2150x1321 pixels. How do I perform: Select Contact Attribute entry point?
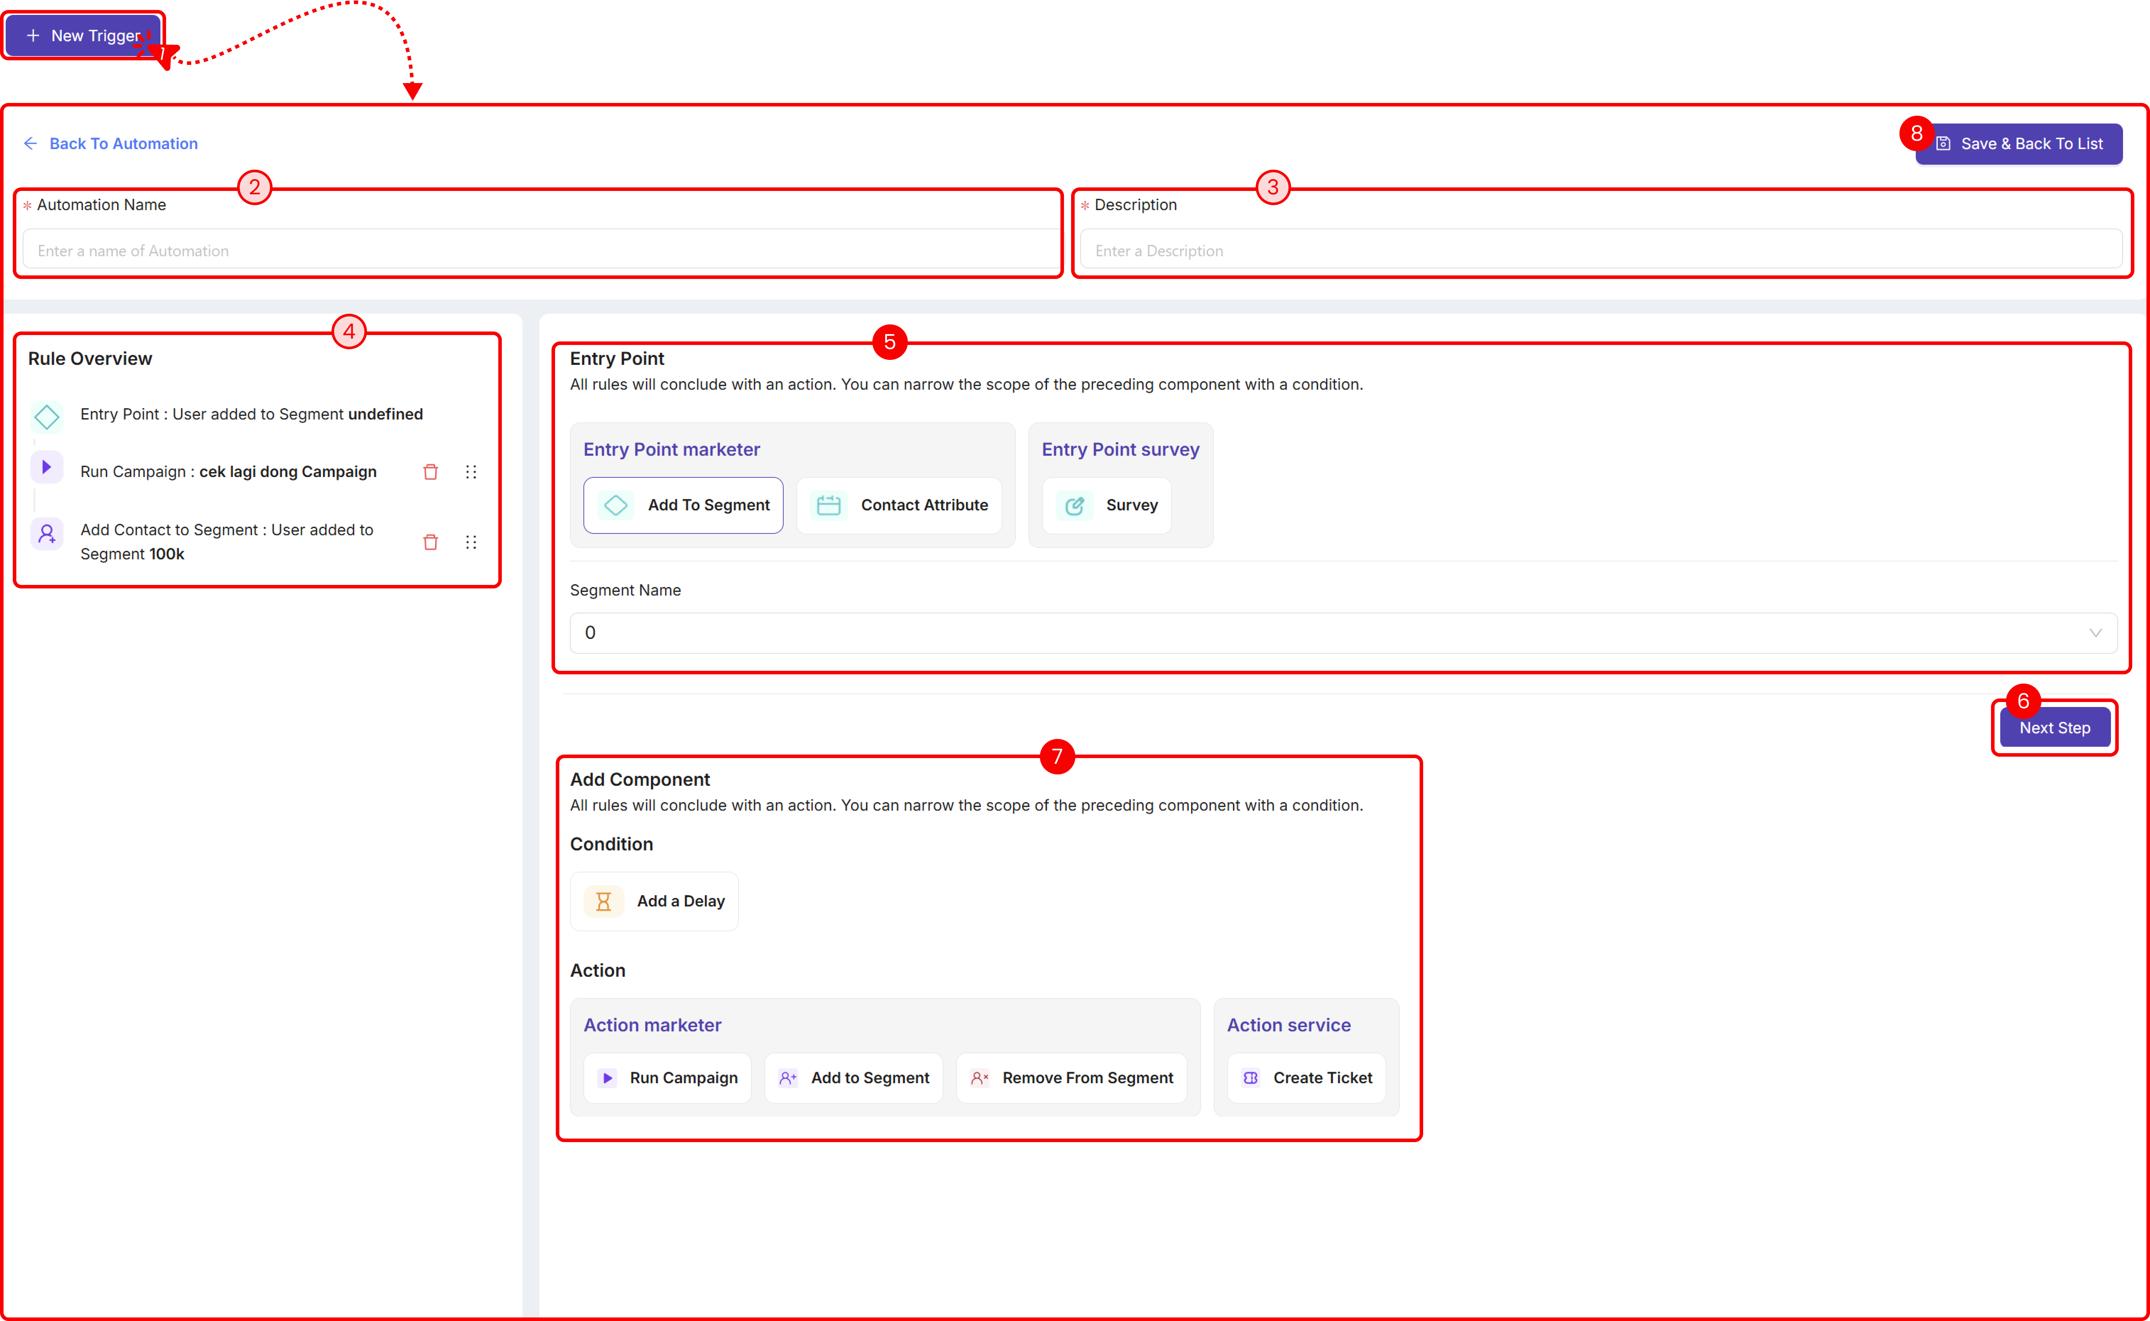click(899, 505)
